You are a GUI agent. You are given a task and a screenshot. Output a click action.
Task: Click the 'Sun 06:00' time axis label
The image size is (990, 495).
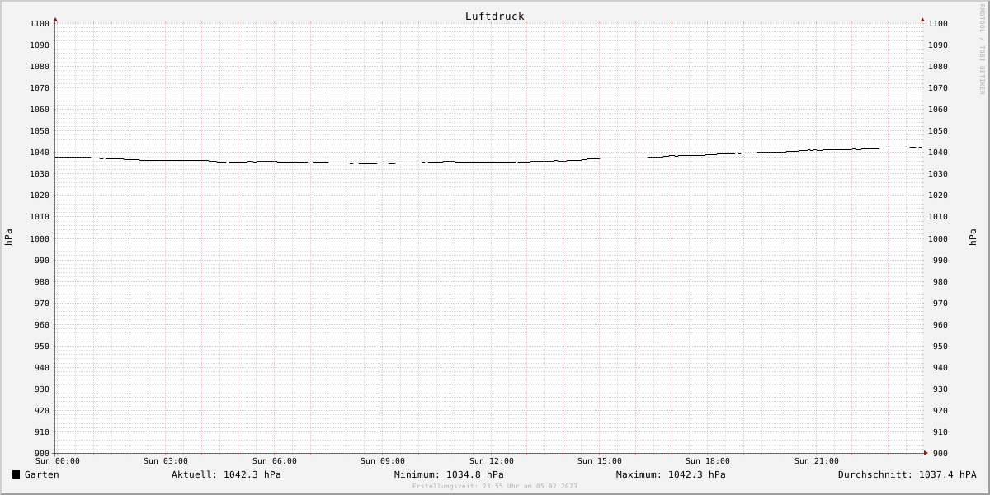pyautogui.click(x=275, y=461)
